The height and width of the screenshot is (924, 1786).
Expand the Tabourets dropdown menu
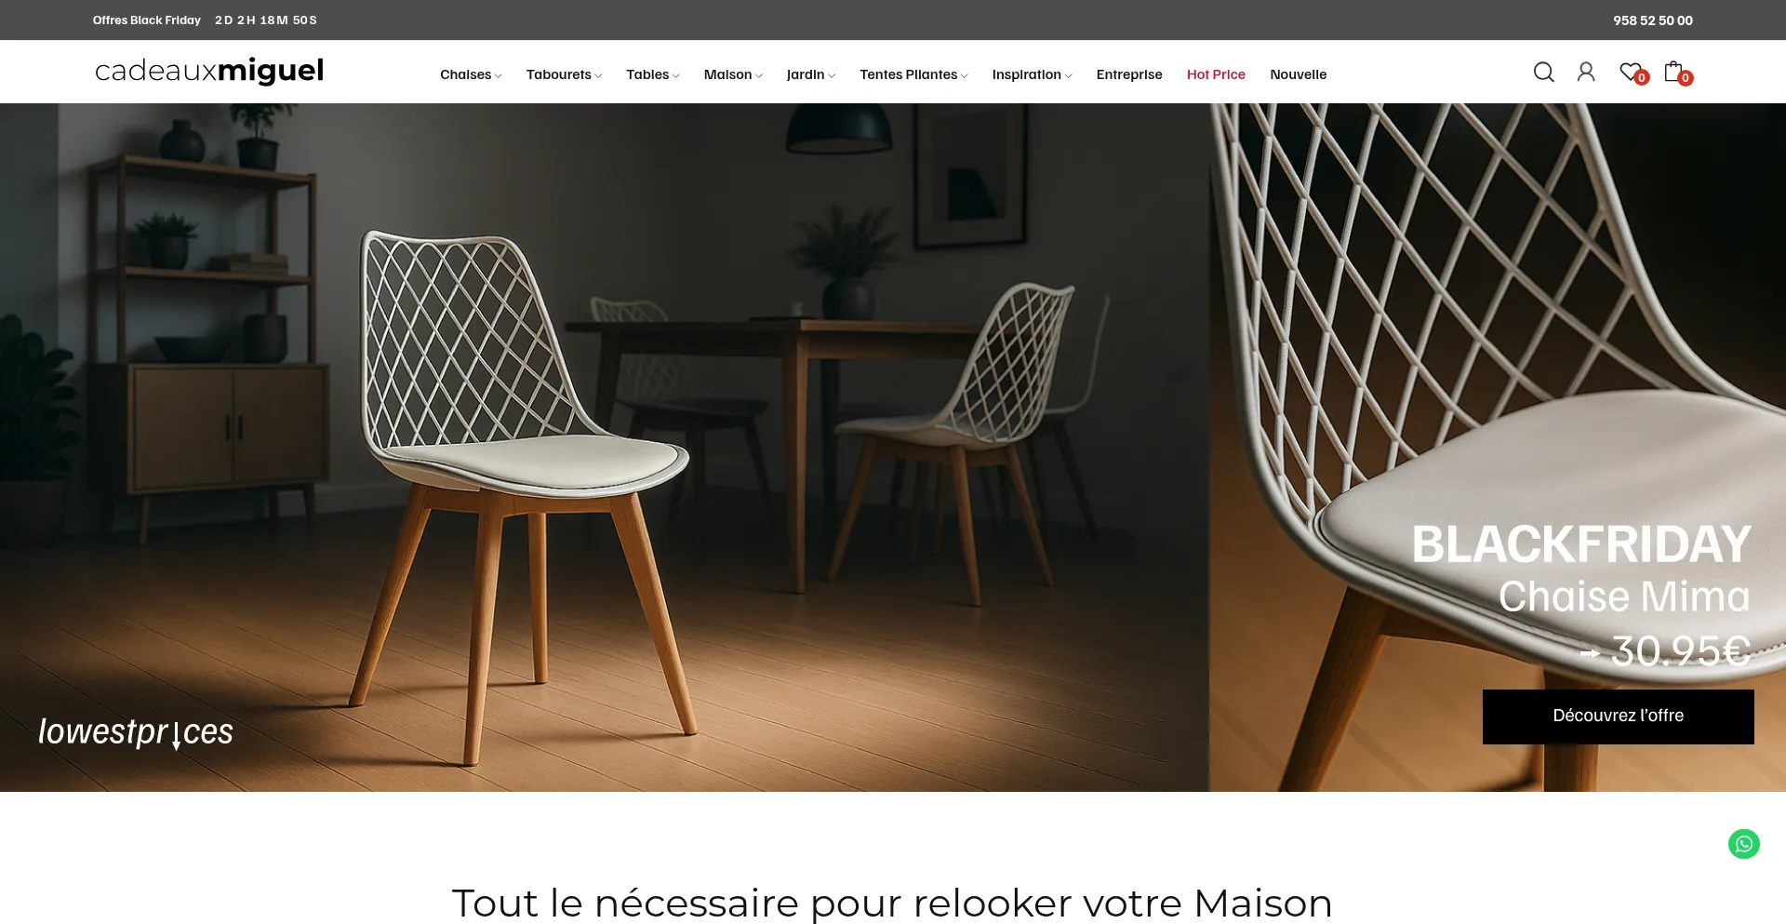(564, 74)
